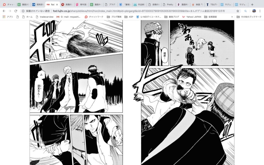264x165 pixels.
Task: Switch to the 「劇場 tab
Action: point(125,4)
